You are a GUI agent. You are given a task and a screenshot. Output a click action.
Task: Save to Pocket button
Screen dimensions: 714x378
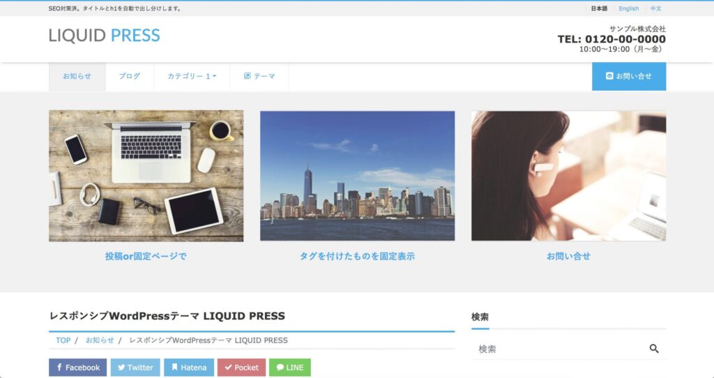coord(241,368)
